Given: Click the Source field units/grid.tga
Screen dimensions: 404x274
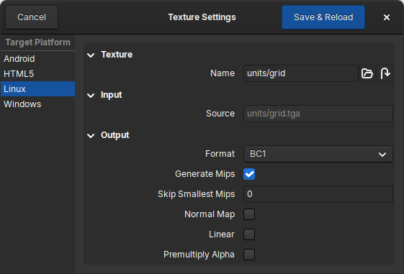Looking at the screenshot, I should (318, 114).
